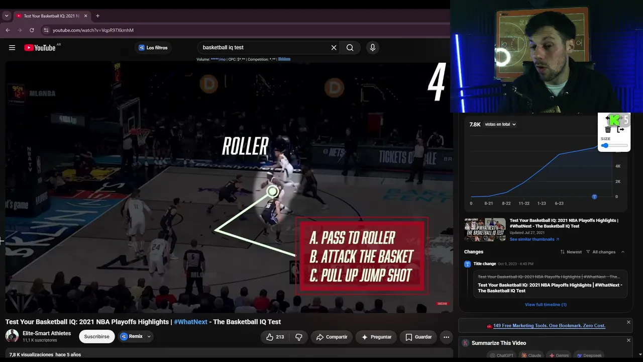Sort changes by Newest

pos(571,252)
